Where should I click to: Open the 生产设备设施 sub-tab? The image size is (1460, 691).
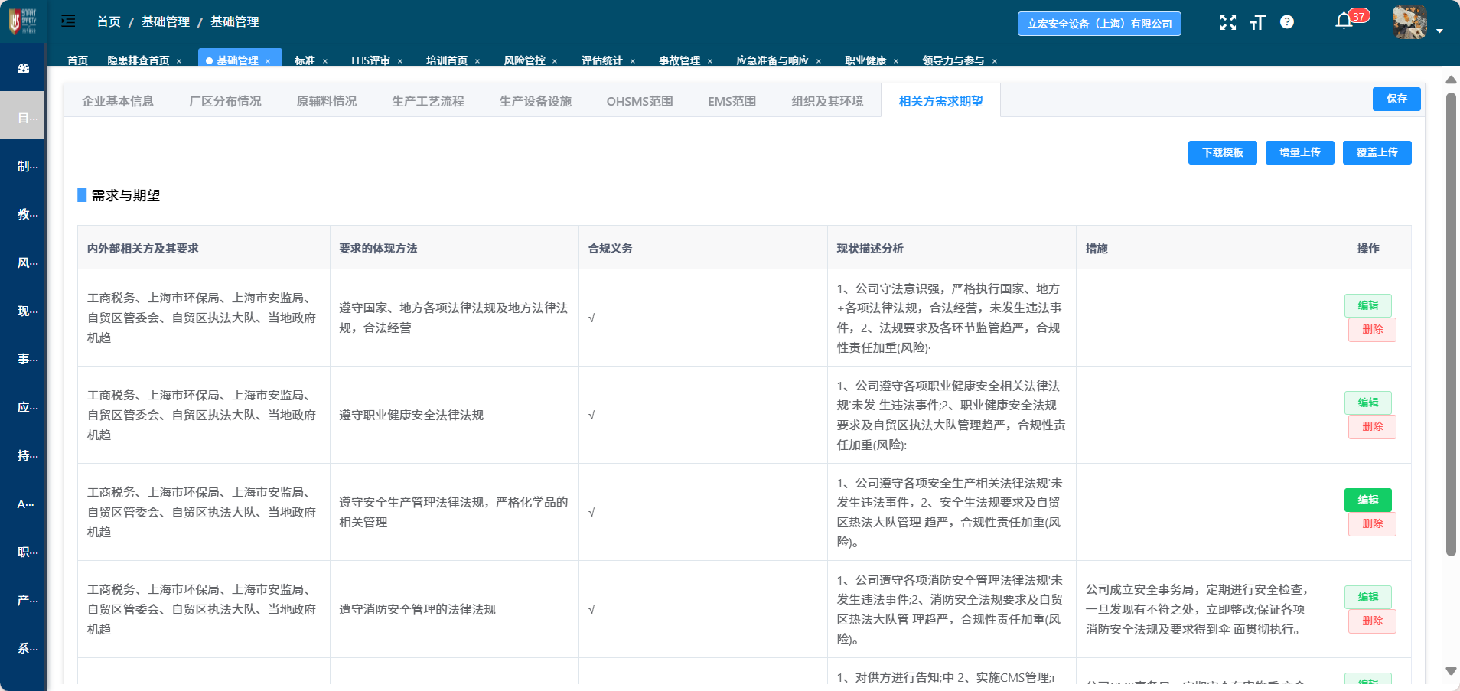(x=536, y=101)
